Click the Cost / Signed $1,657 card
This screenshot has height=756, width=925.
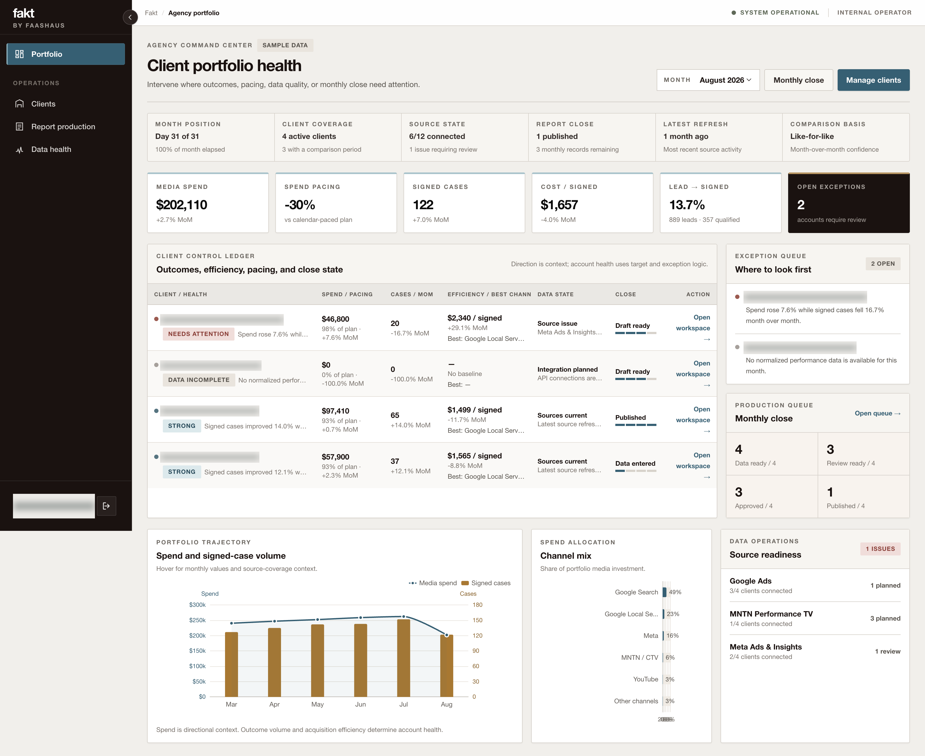click(592, 203)
